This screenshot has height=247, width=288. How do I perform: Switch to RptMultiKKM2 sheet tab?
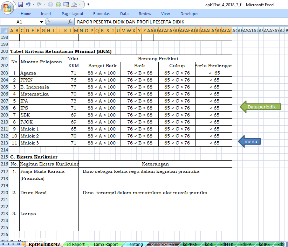[x=44, y=245]
